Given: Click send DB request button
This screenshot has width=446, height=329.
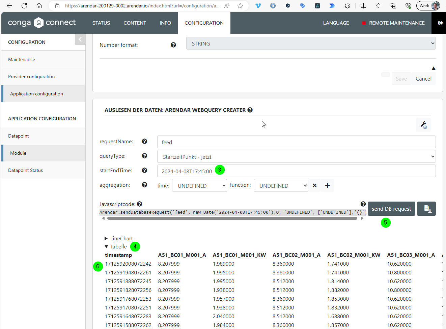Looking at the screenshot, I should pyautogui.click(x=391, y=209).
